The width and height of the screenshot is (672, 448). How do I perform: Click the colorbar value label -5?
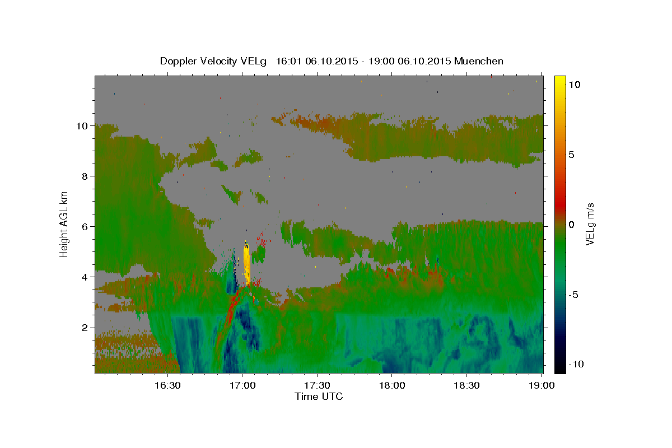pyautogui.click(x=575, y=295)
